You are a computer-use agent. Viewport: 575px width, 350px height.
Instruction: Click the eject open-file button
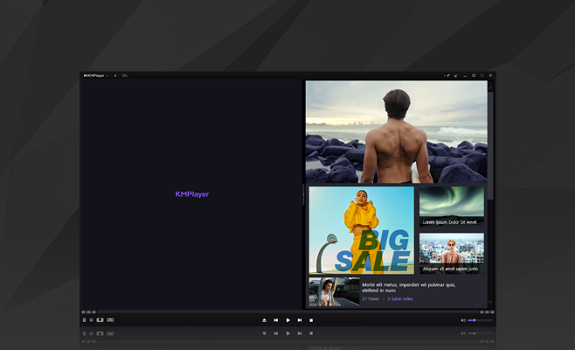pyautogui.click(x=264, y=320)
